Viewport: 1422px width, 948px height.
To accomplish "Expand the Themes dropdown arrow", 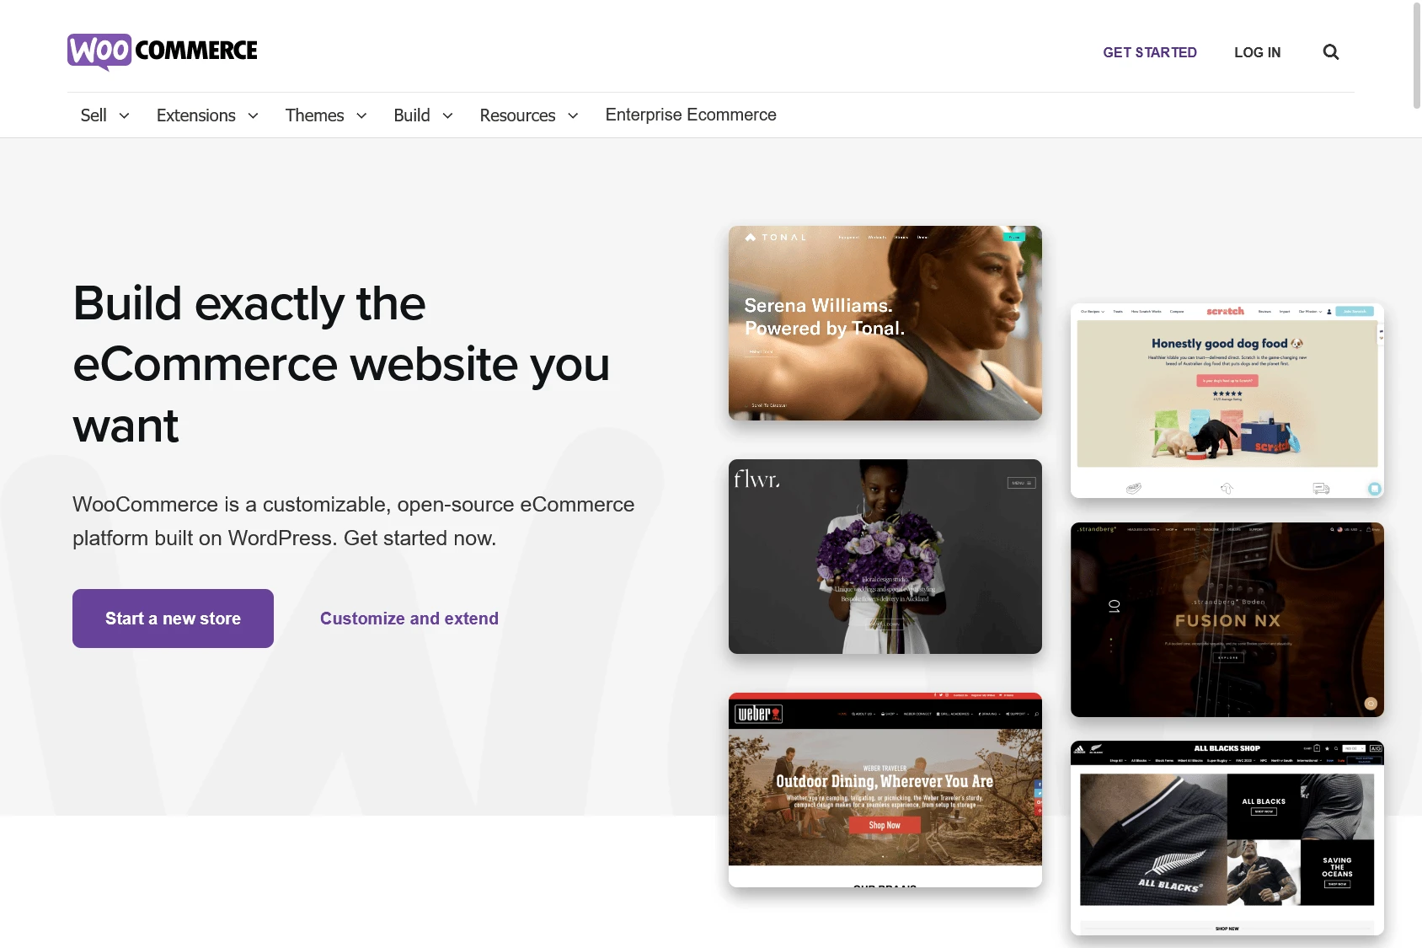I will tap(361, 115).
